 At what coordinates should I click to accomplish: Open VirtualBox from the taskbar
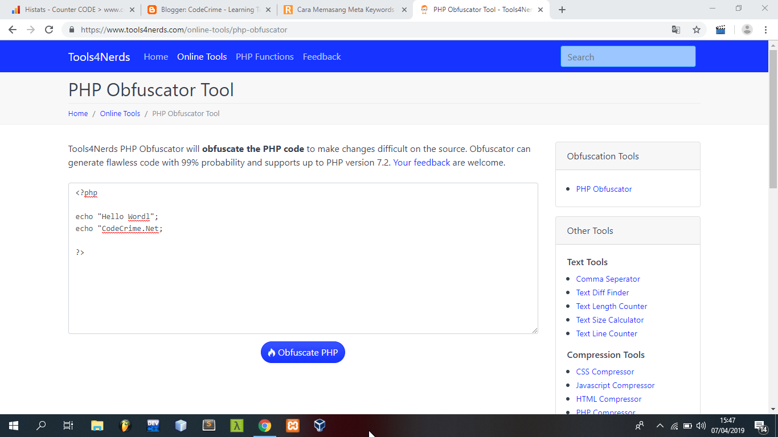[x=320, y=425]
